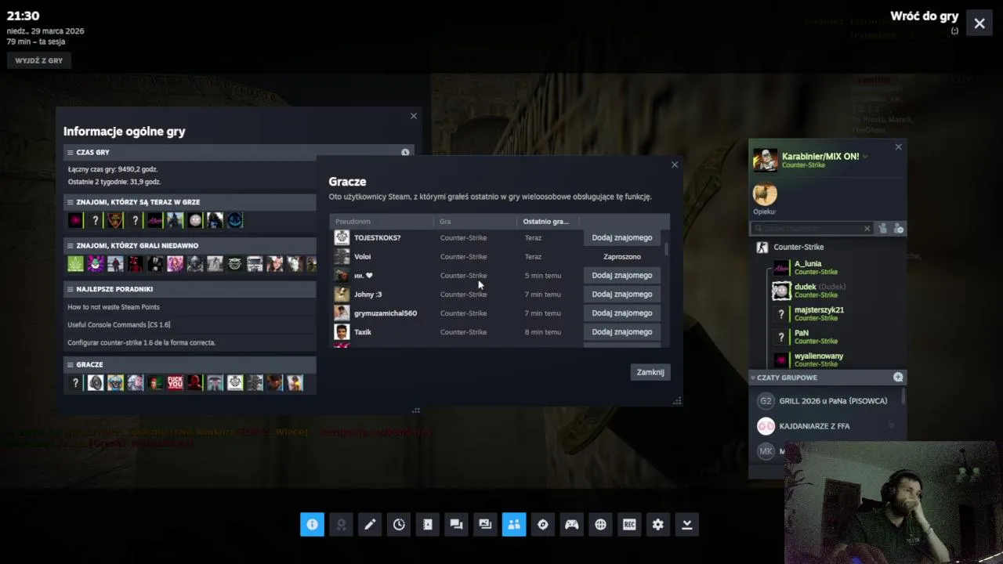Open the game info overlay button
Viewport: 1003px width, 564px height.
coord(312,524)
